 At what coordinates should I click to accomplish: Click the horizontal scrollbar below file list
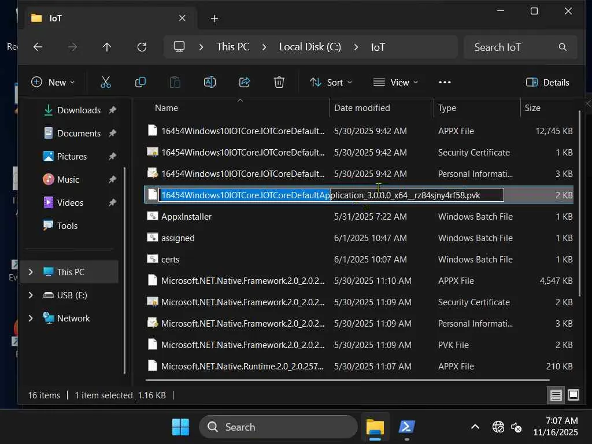(347, 380)
